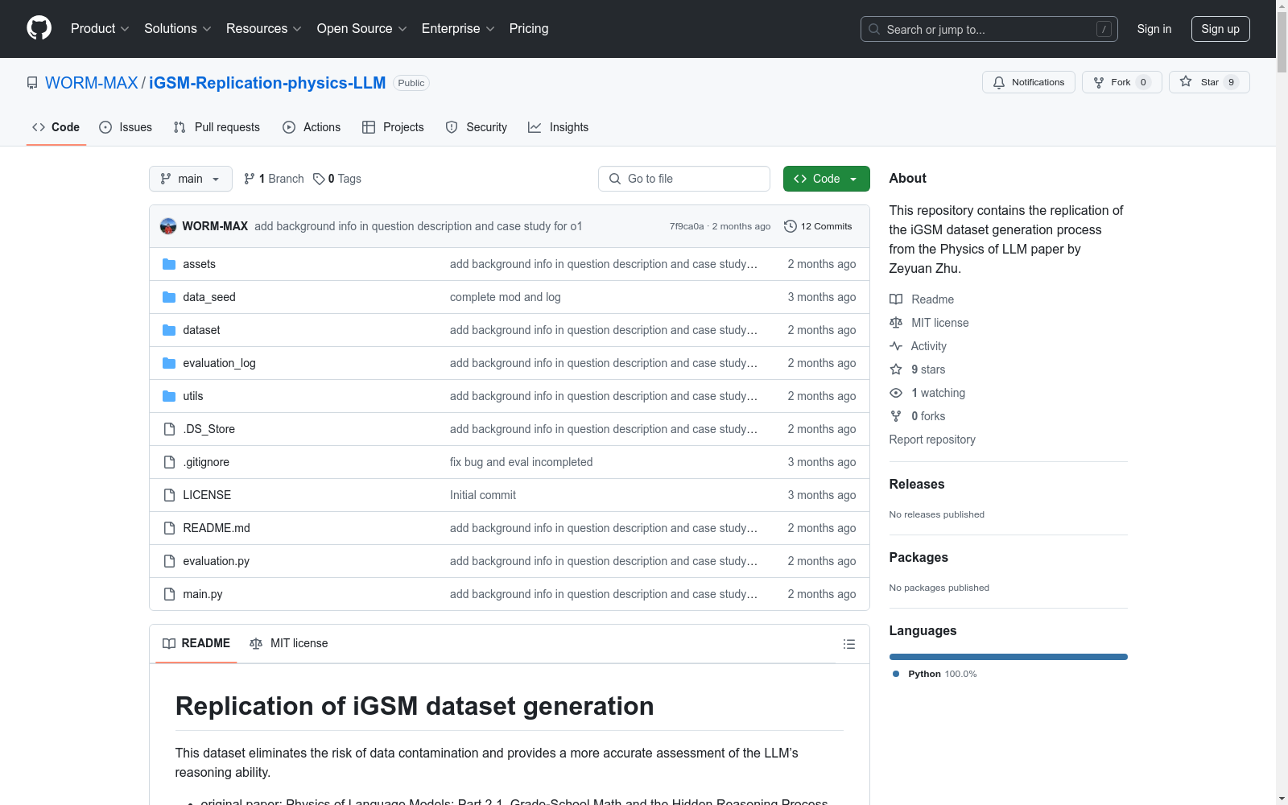Expand the Solutions menu
This screenshot has width=1288, height=805.
[178, 29]
